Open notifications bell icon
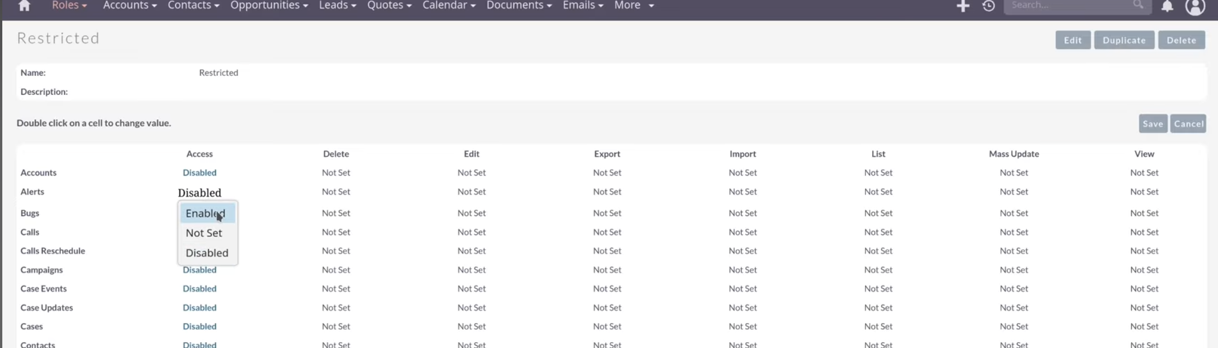 tap(1167, 6)
